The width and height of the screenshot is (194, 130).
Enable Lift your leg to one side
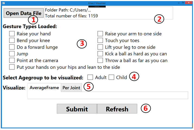[x=100, y=47]
